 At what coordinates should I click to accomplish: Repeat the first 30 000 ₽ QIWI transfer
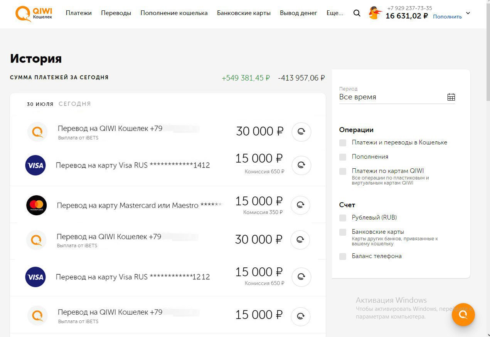pyautogui.click(x=301, y=132)
